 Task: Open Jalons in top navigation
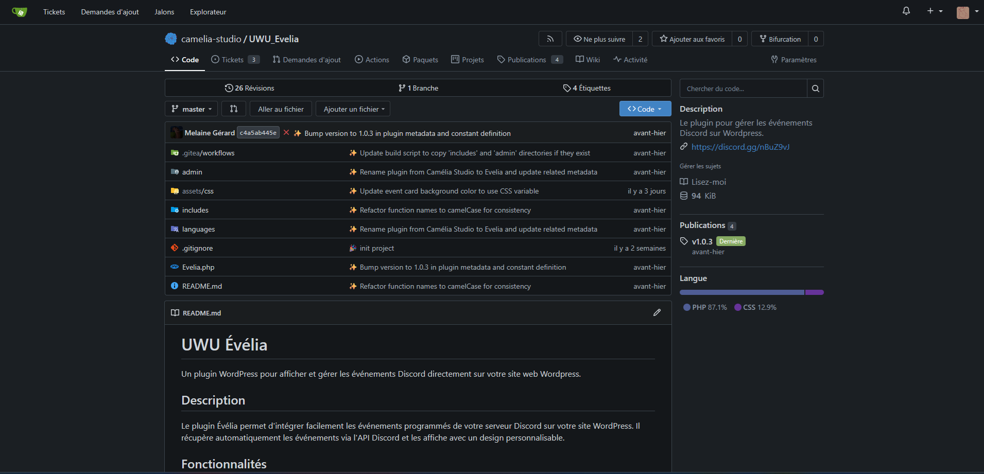coord(164,12)
